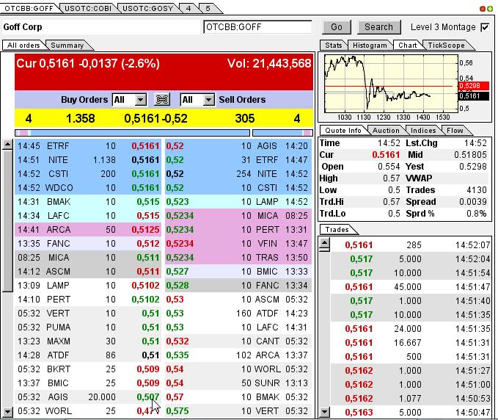Switch to the Auction tab
The width and height of the screenshot is (498, 420).
(x=386, y=131)
